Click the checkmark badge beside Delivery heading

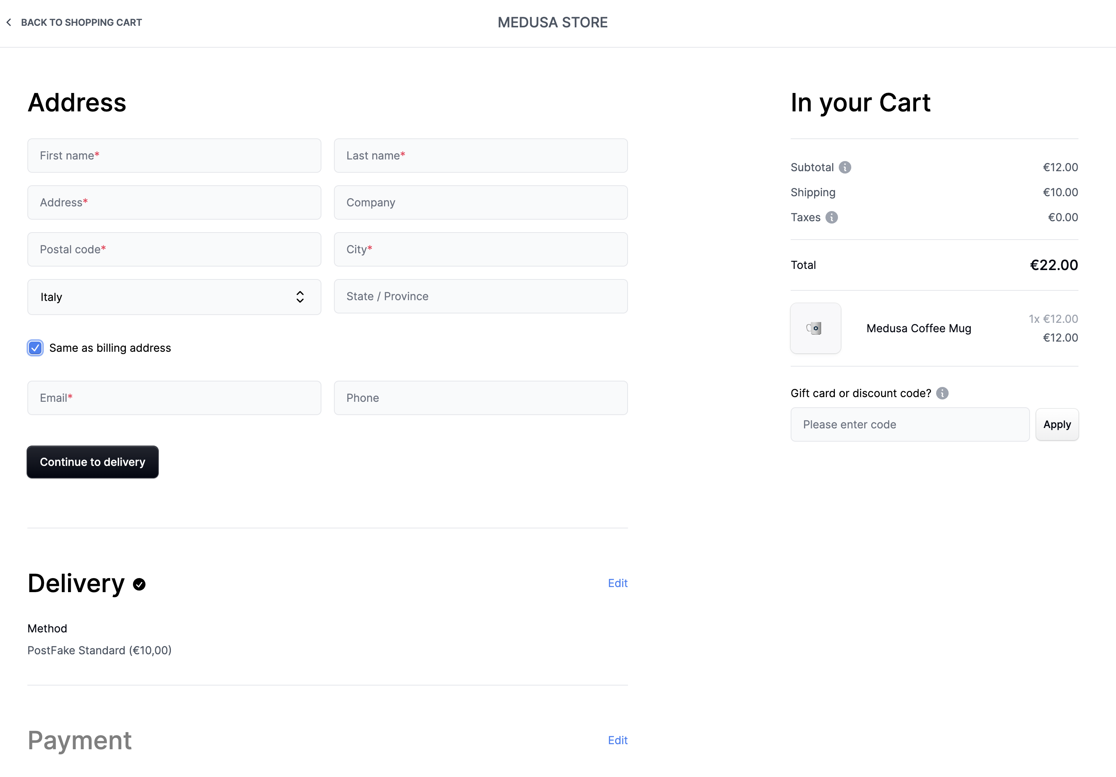(138, 584)
